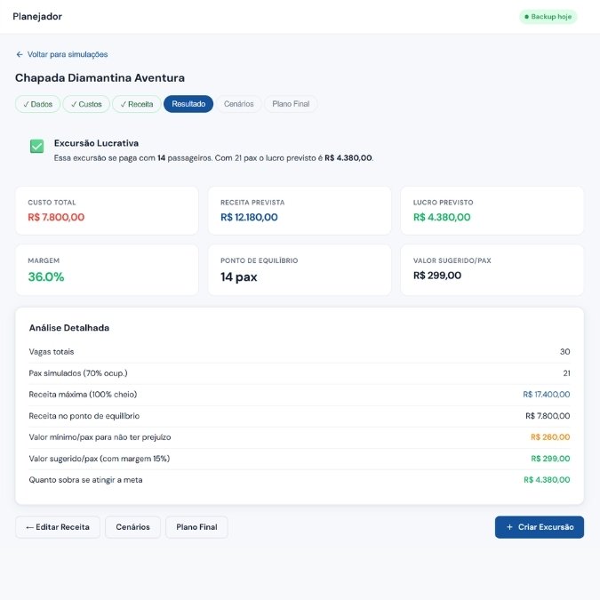The image size is (600, 600).
Task: Click the Análise Detalhada heading
Action: (69, 328)
